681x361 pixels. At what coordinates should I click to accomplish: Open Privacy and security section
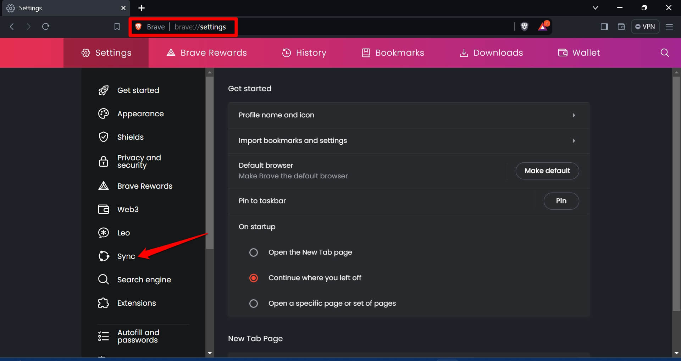point(139,161)
